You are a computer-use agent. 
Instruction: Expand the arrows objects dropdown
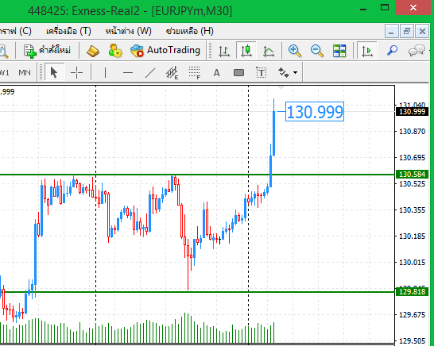click(296, 73)
